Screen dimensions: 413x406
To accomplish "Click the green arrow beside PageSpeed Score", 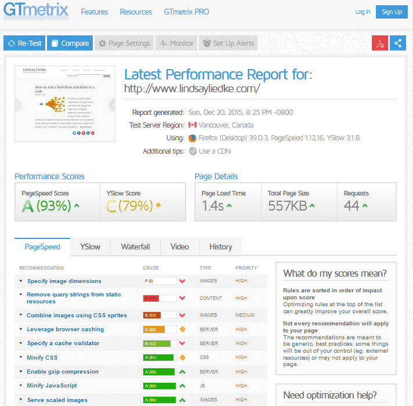I will click(77, 205).
